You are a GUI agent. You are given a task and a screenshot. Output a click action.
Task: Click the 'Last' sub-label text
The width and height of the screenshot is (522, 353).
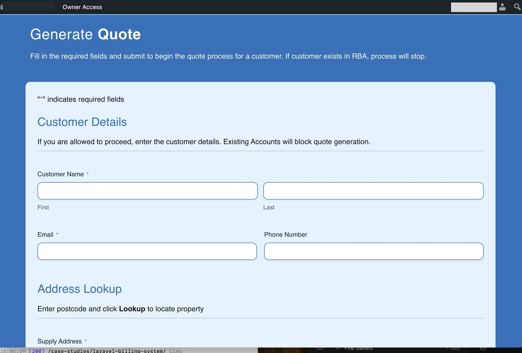(x=269, y=207)
